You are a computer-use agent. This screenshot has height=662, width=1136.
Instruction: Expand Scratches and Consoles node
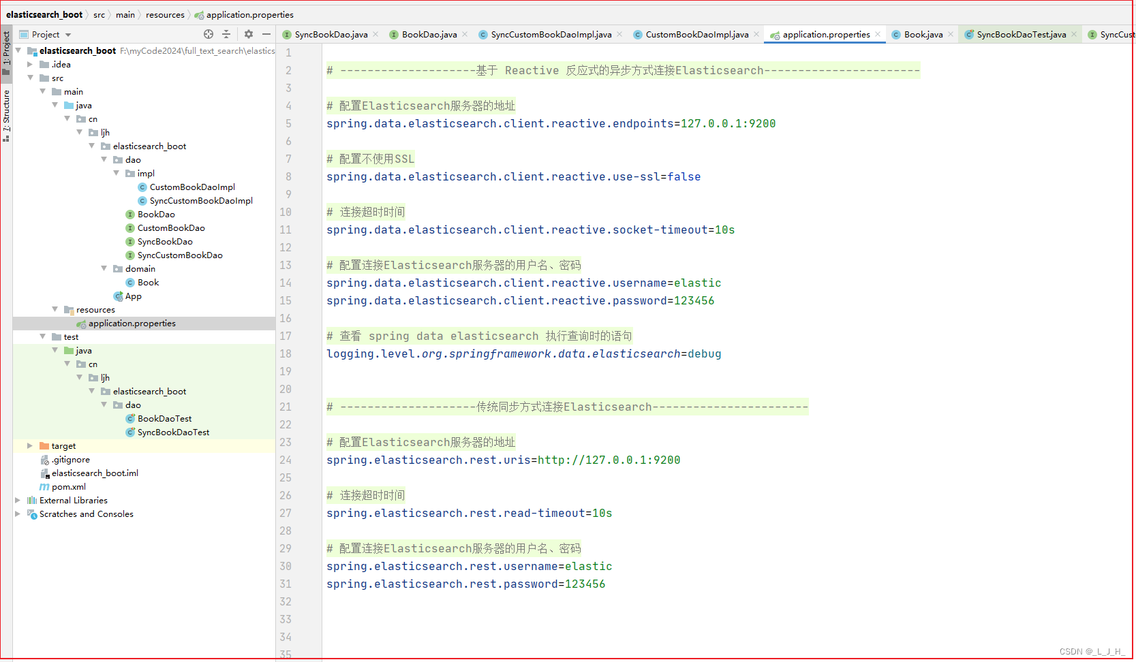pyautogui.click(x=18, y=514)
